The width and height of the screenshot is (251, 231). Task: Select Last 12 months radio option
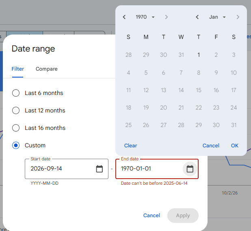point(16,110)
